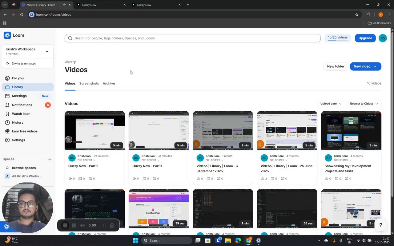This screenshot has width=394, height=246.
Task: Click the Upgrade button
Action: (365, 38)
